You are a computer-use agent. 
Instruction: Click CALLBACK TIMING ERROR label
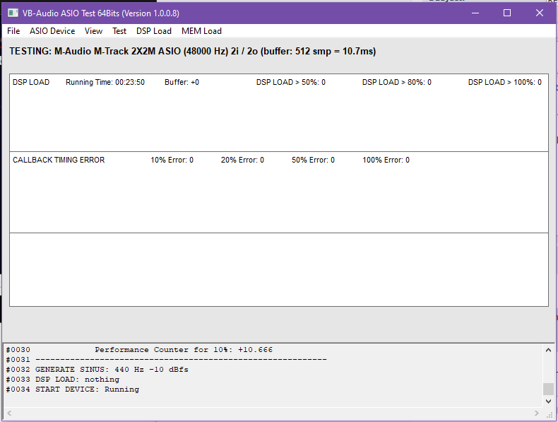coord(59,160)
